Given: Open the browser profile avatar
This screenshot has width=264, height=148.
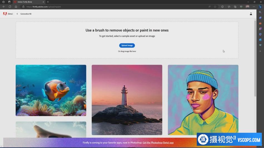Looking at the screenshot, I should 248,7.
